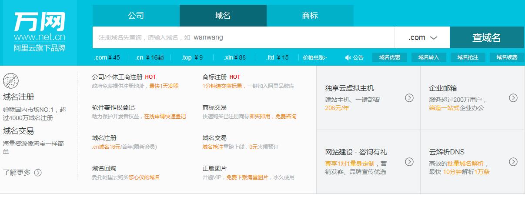Click the 域名优惠 button
This screenshot has height=197, width=525.
390,57
